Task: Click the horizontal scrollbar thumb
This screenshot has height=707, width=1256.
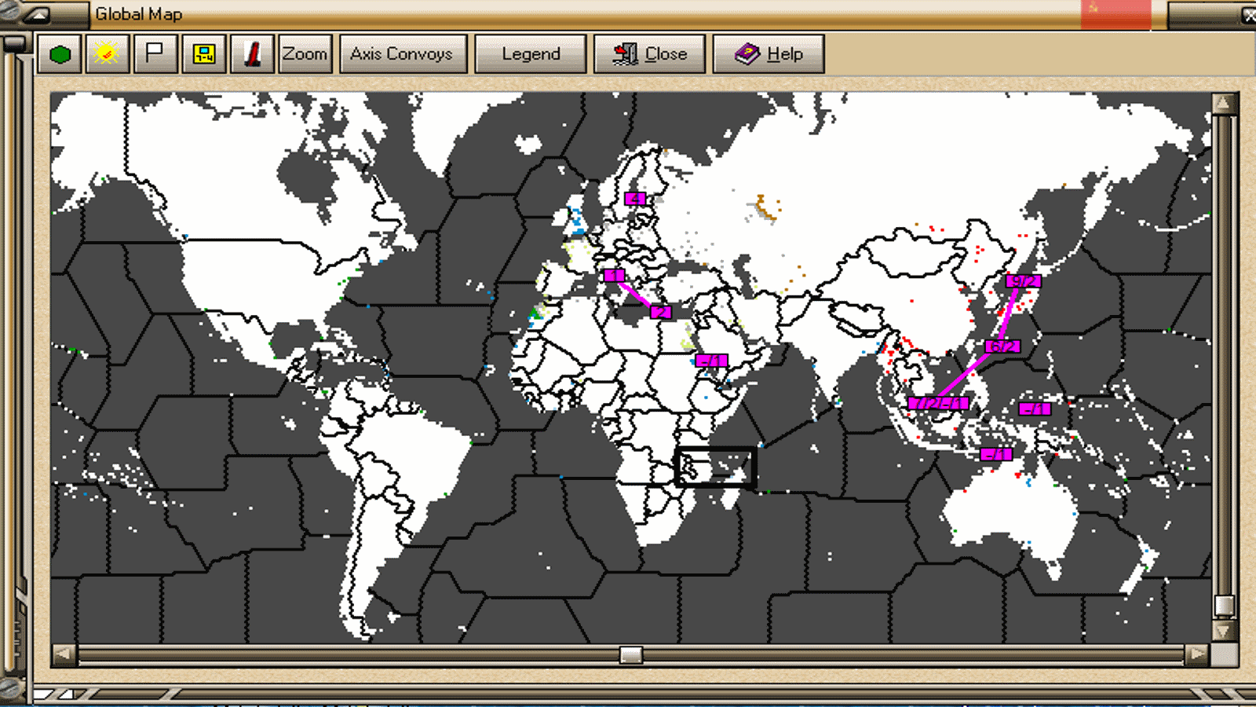Action: [x=631, y=654]
